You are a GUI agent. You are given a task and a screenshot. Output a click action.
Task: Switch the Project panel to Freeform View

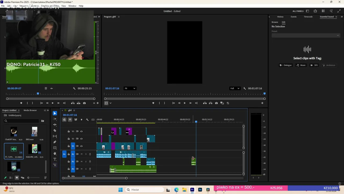pyautogui.click(x=23, y=178)
